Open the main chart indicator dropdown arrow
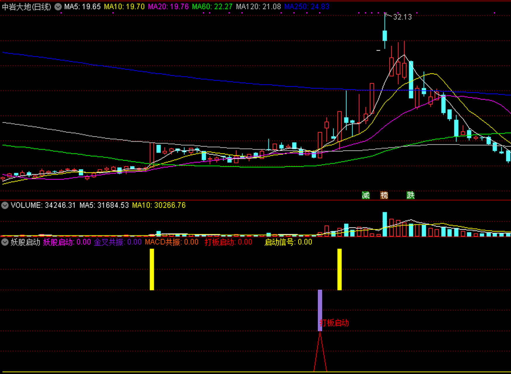The image size is (511, 374). [58, 7]
